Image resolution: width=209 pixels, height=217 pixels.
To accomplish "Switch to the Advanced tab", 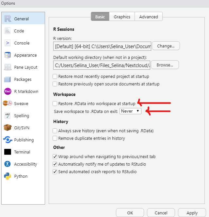I will click(x=149, y=17).
